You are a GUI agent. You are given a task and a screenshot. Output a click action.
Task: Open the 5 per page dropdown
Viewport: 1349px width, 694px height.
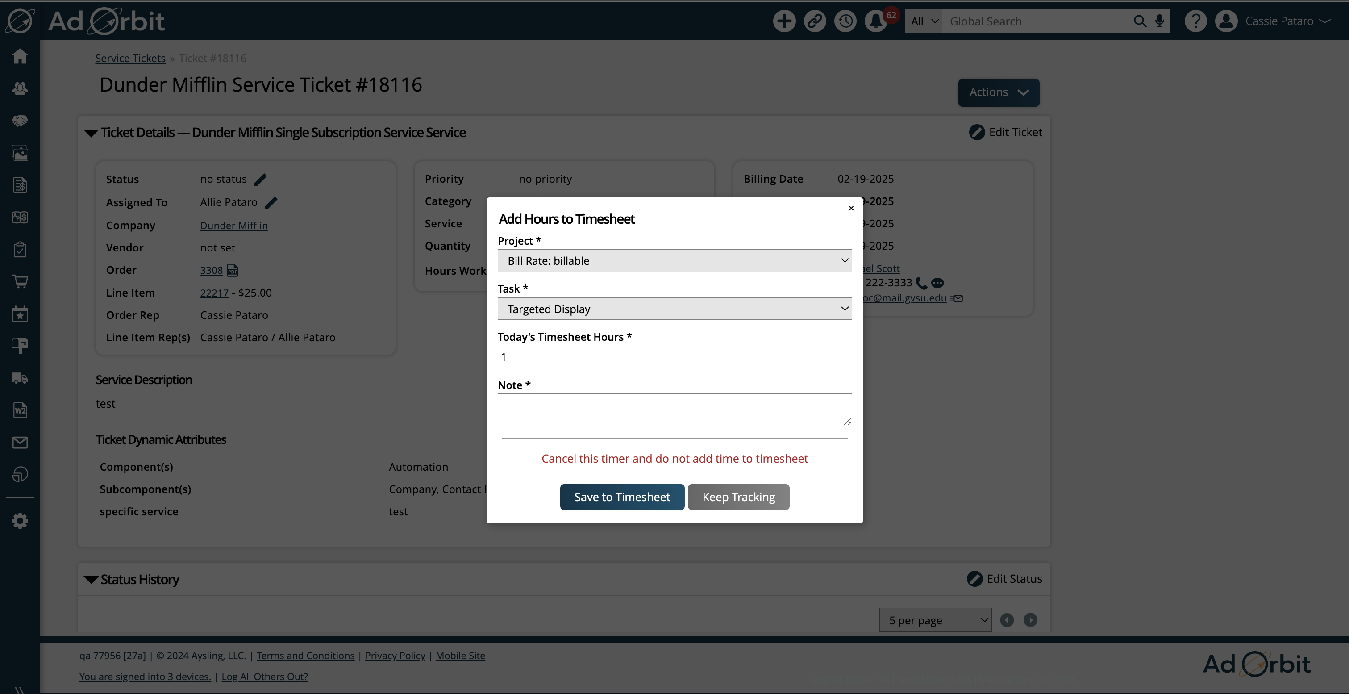click(x=935, y=620)
